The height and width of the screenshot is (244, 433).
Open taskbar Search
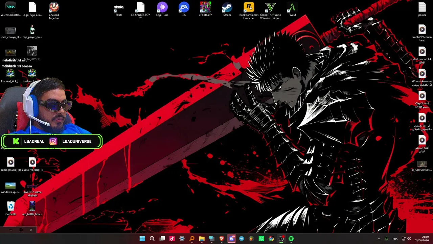point(152,239)
